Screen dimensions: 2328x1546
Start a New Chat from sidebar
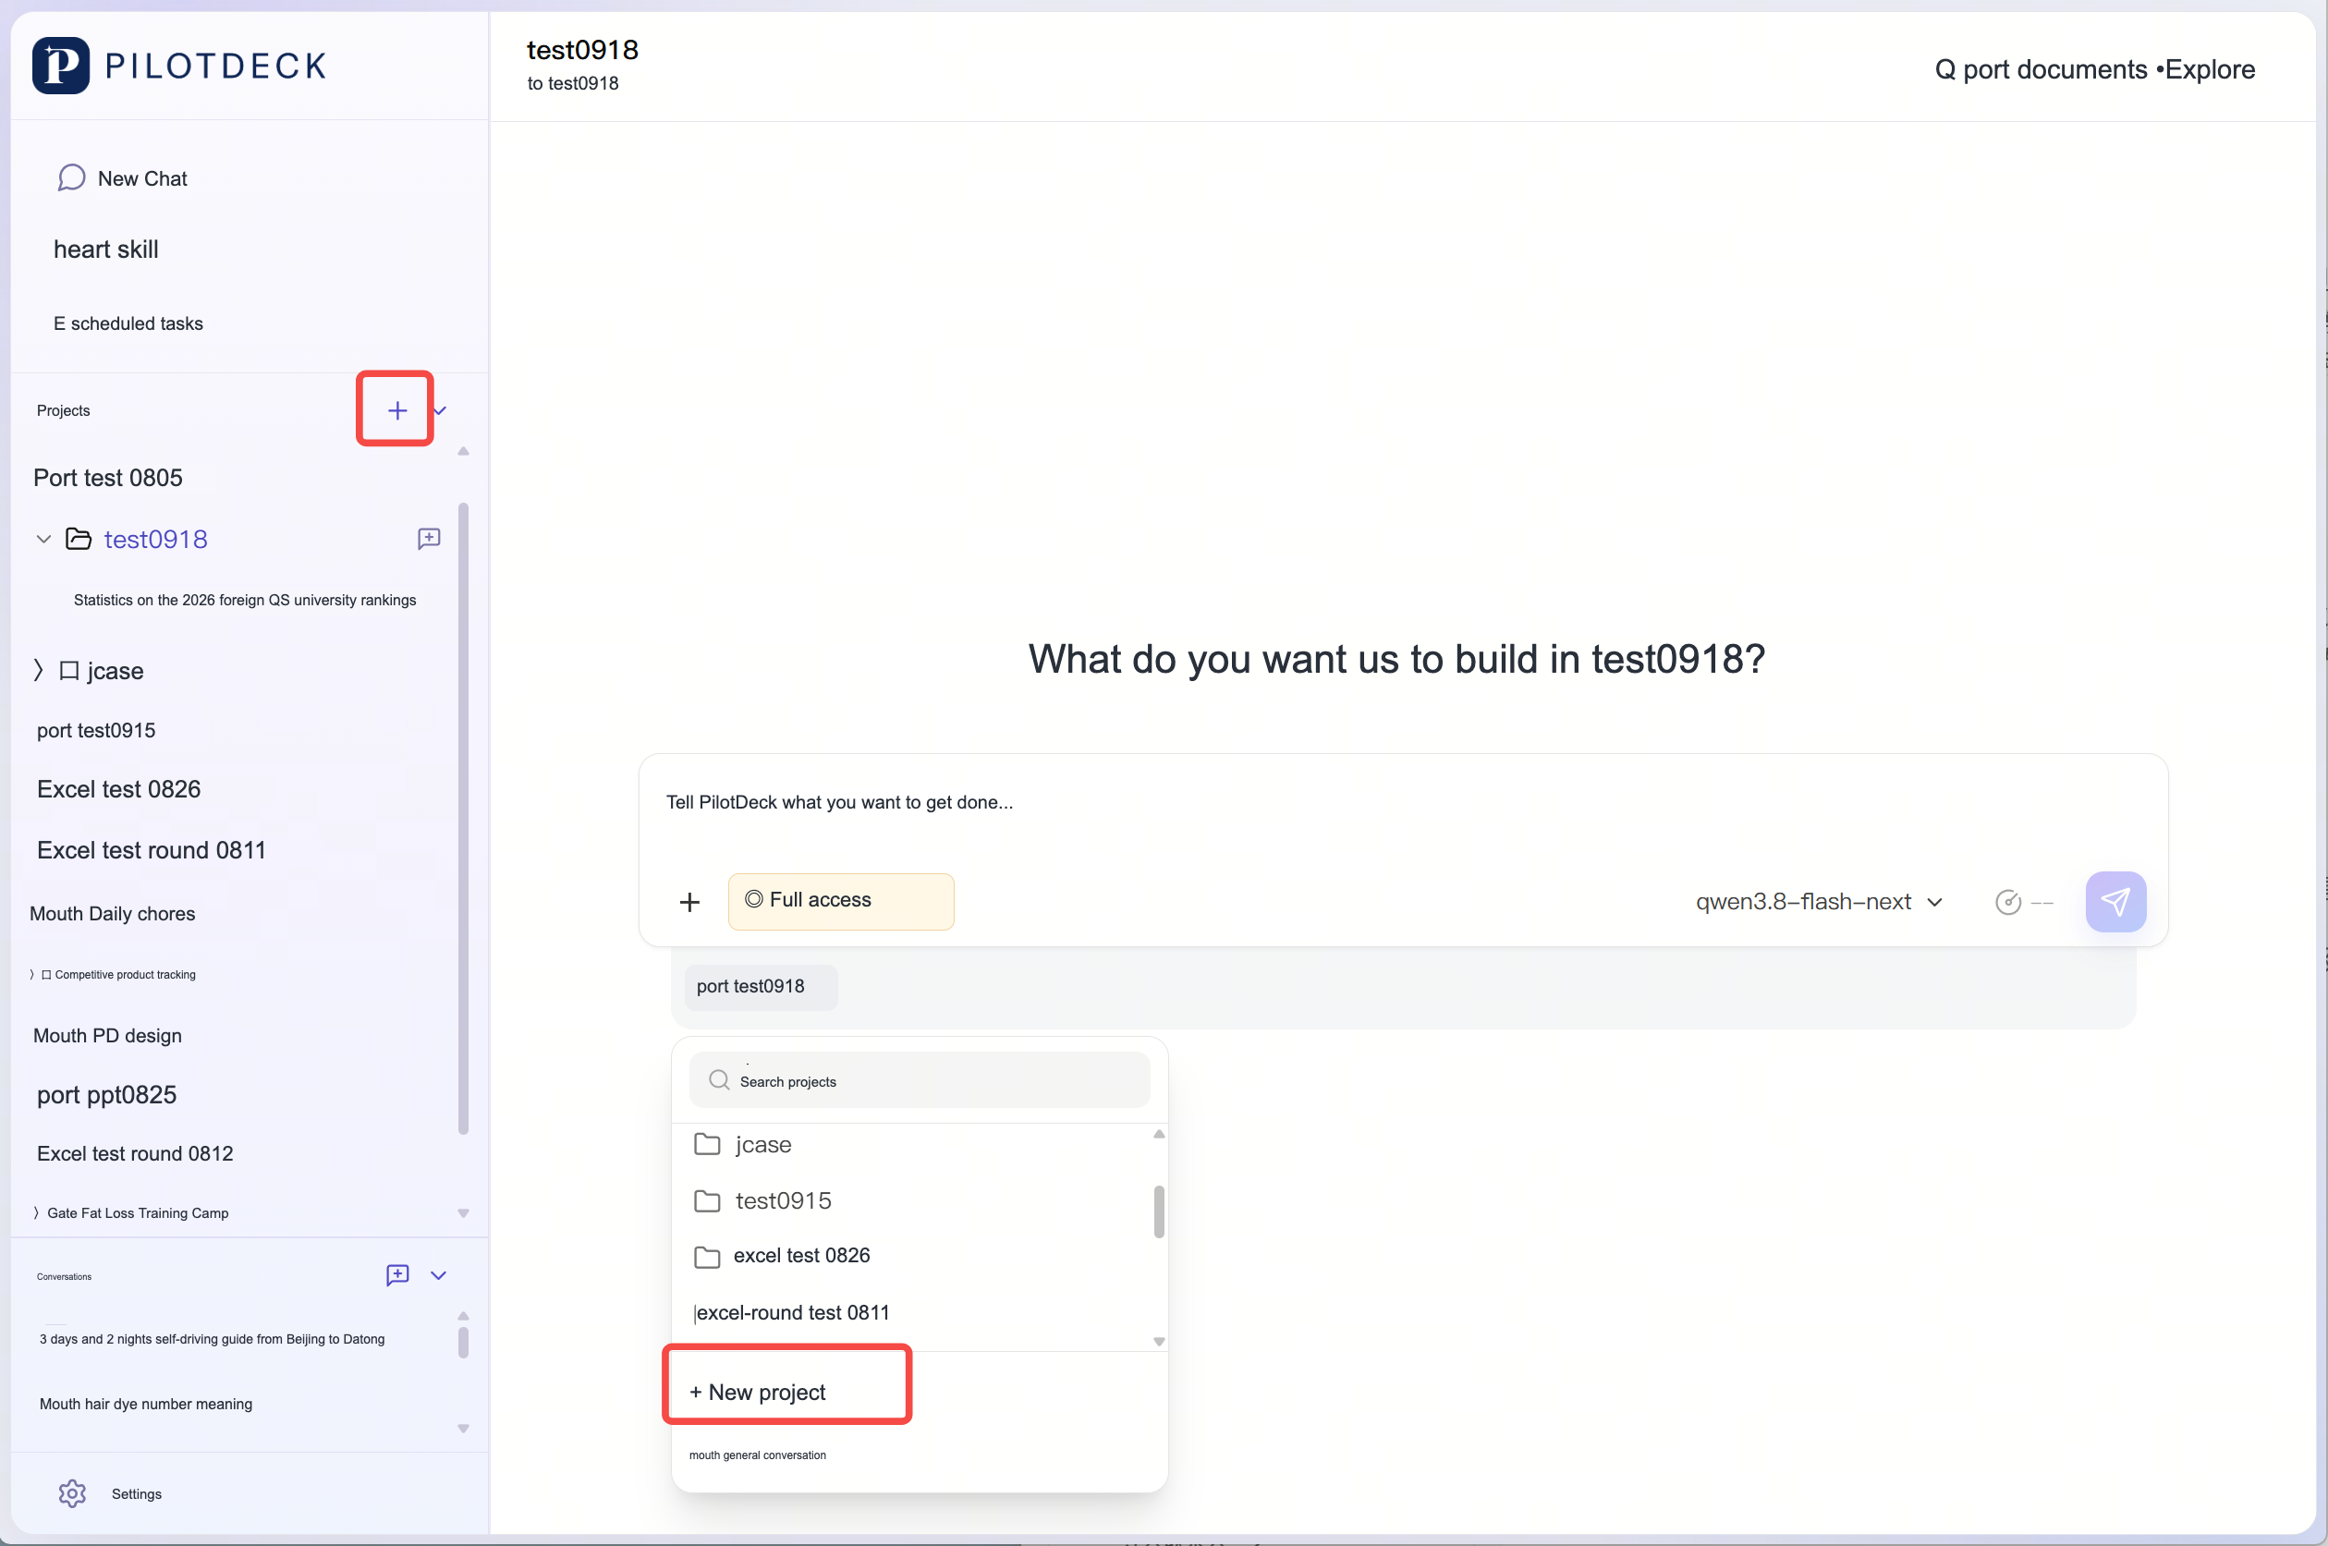point(122,178)
